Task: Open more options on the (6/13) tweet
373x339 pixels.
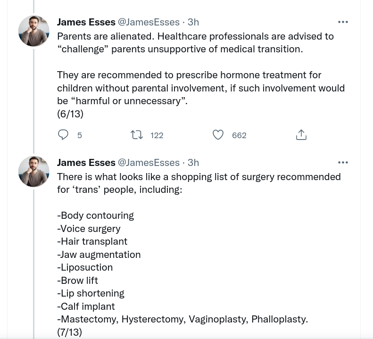Action: coord(343,22)
